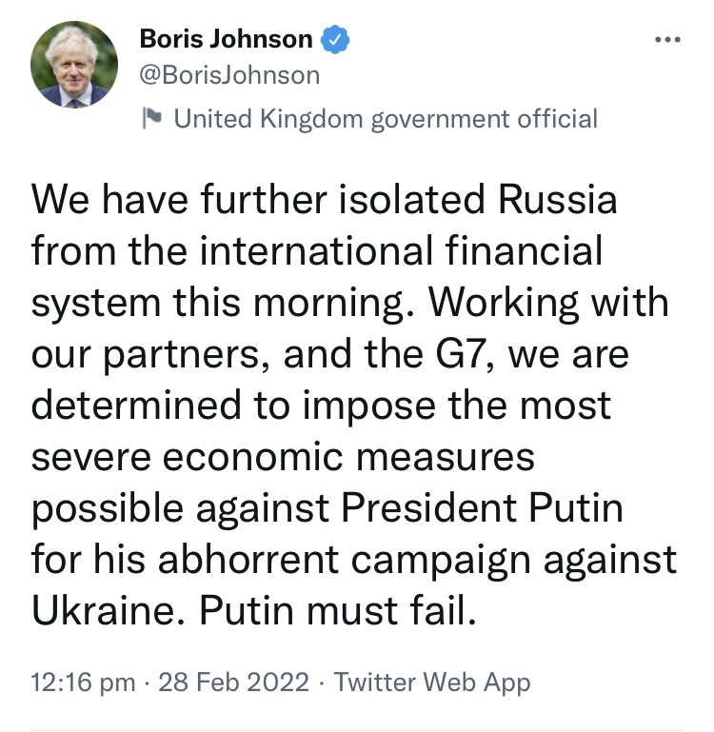Click the 28 Feb 2022 date
This screenshot has height=732, width=714.
pos(232,682)
